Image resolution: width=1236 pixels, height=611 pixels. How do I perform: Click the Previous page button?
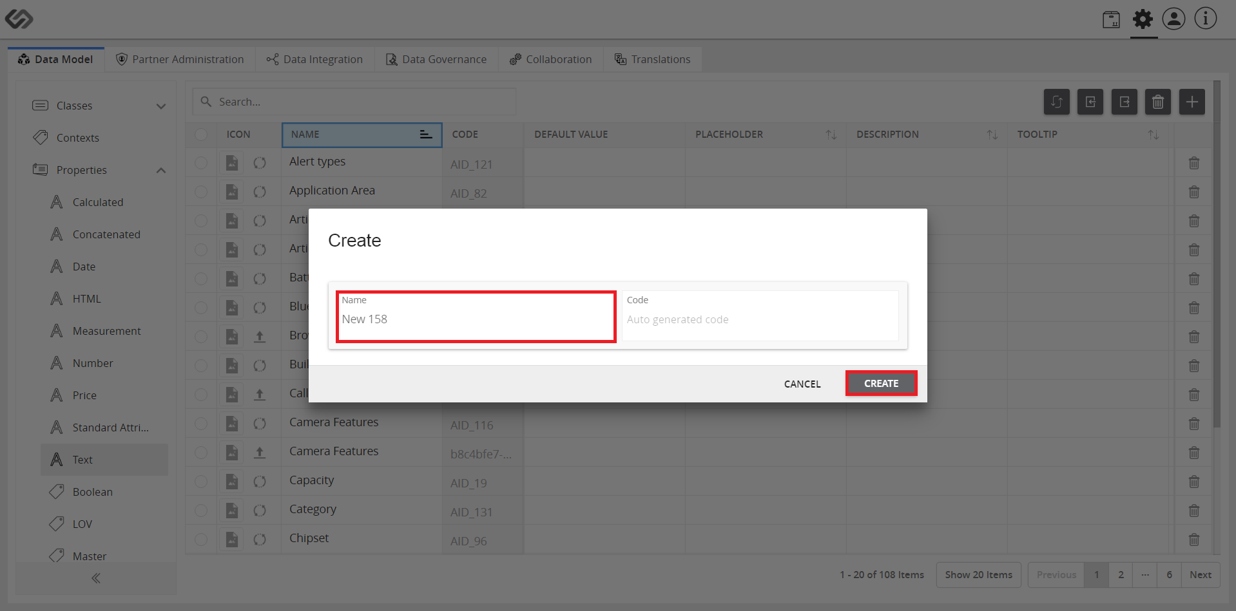click(1056, 575)
